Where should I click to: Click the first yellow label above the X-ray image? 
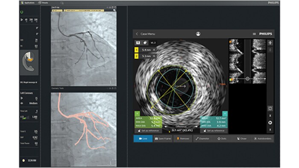(x=57, y=11)
